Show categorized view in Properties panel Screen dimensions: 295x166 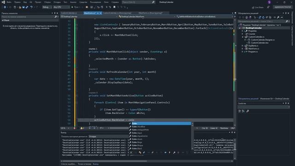pos(240,111)
